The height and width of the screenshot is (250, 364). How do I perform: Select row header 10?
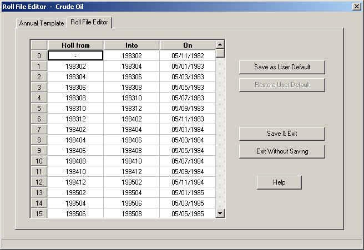point(39,161)
